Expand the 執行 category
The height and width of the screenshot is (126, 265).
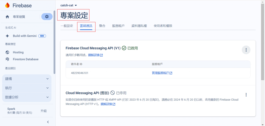click(x=27, y=88)
